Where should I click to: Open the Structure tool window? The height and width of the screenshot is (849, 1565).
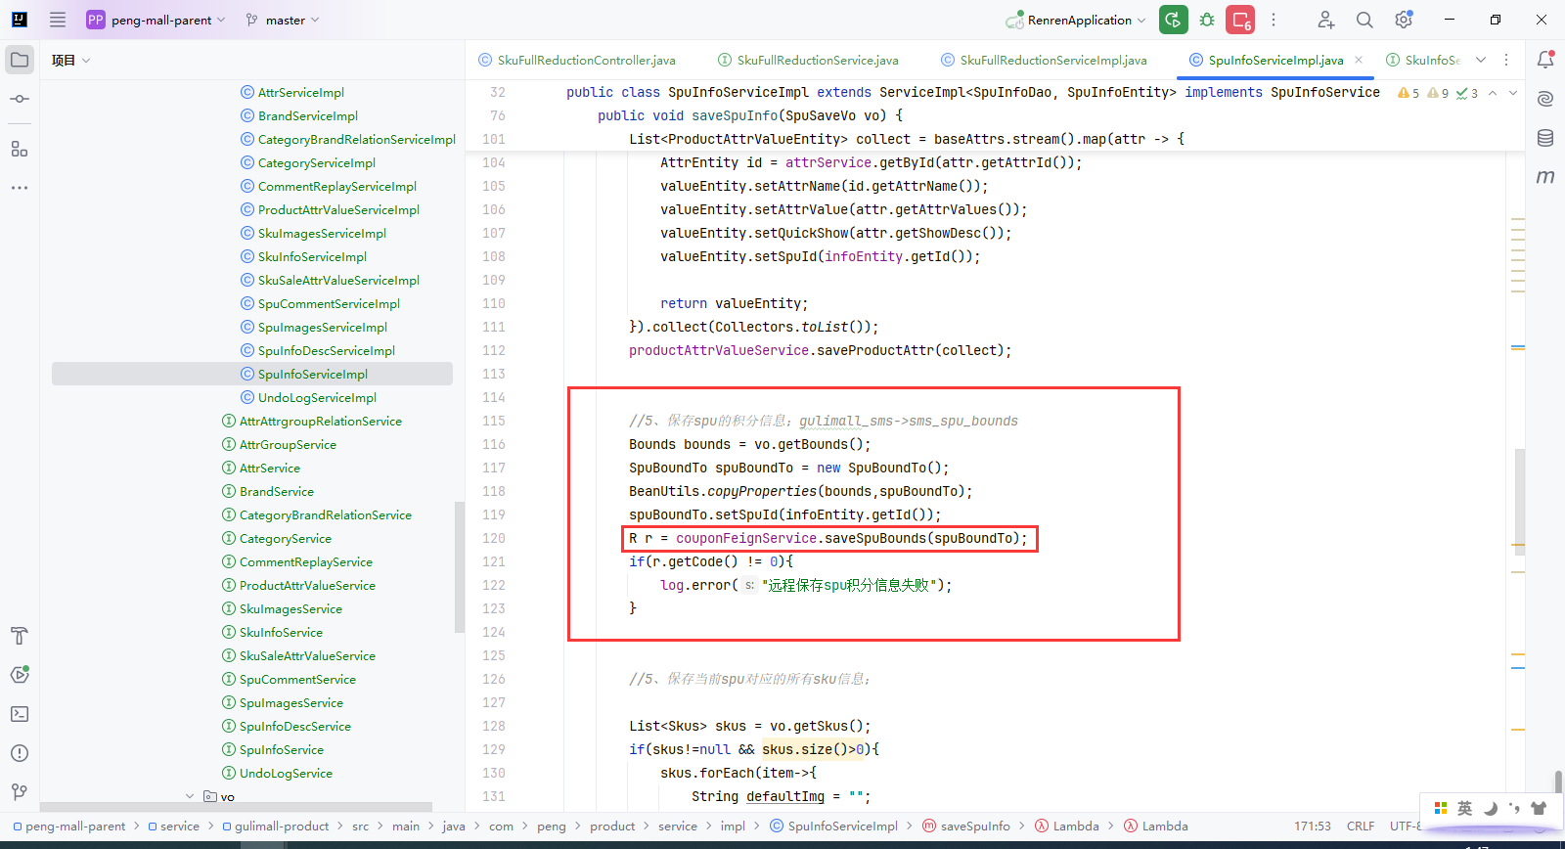tap(20, 149)
